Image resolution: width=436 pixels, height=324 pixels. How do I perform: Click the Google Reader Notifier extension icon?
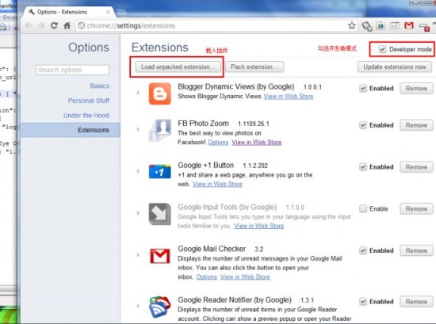click(x=160, y=307)
